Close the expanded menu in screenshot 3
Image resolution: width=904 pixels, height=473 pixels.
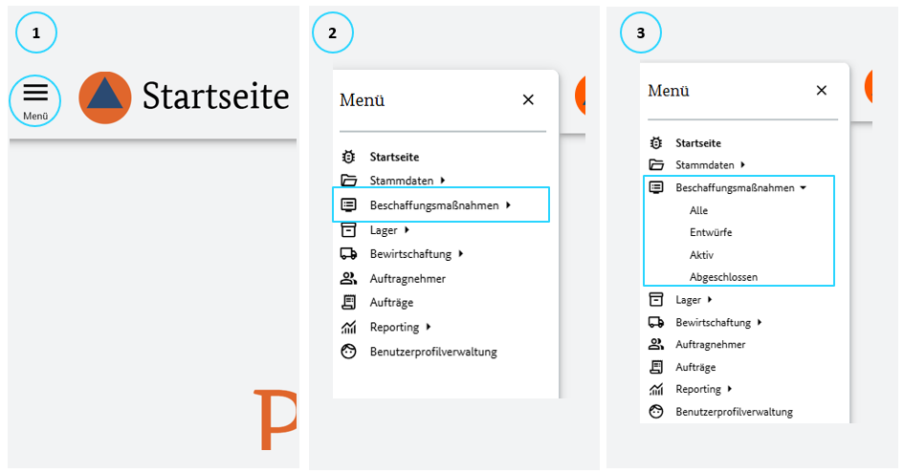[x=821, y=91]
